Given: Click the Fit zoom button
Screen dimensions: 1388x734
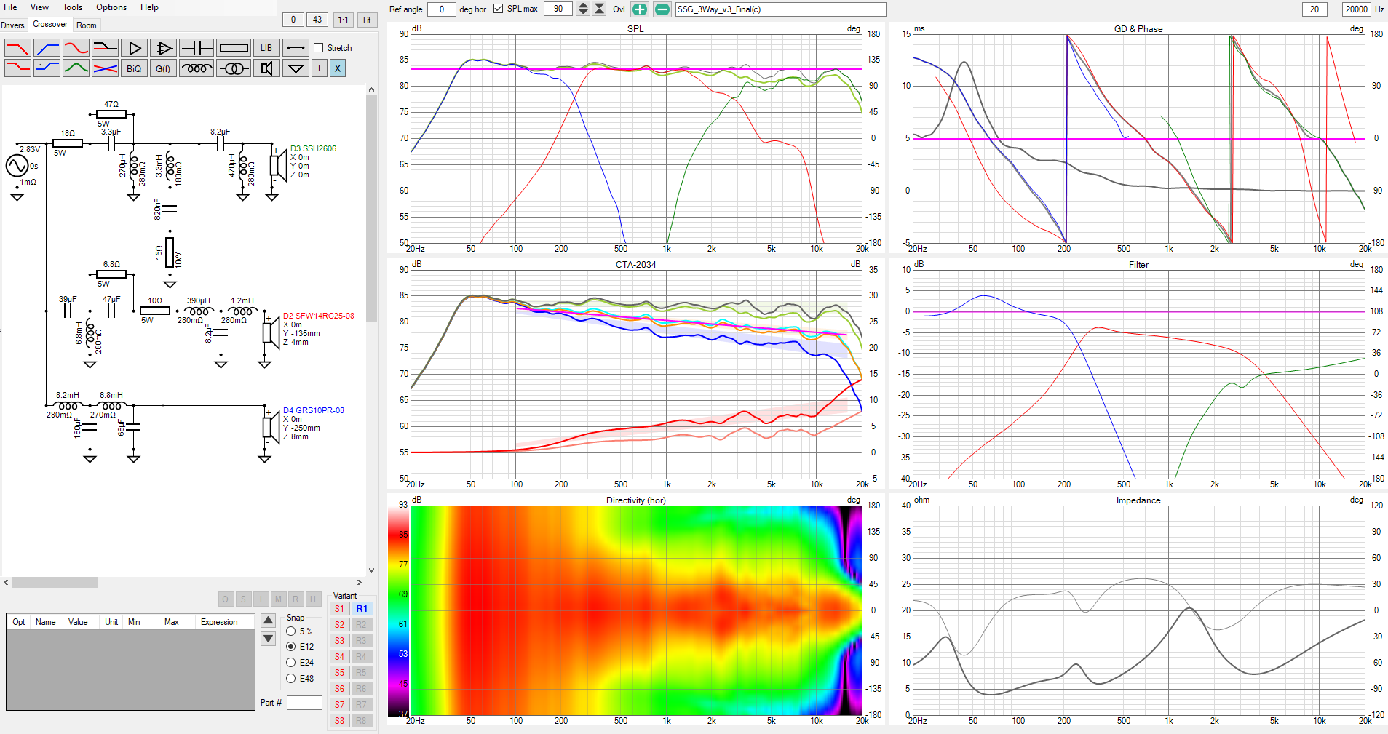Looking at the screenshot, I should pyautogui.click(x=367, y=20).
